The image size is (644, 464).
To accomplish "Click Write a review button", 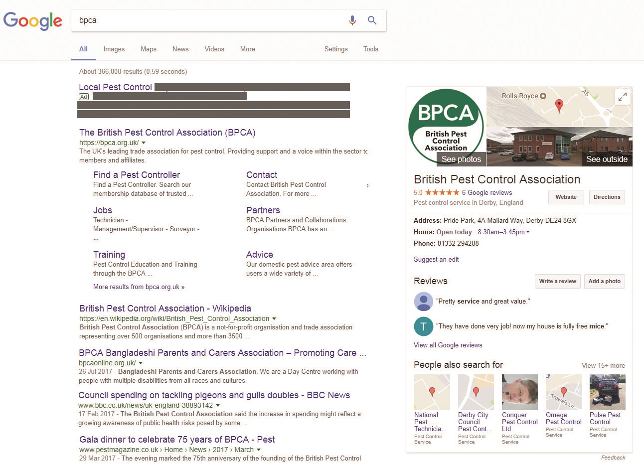I will click(558, 281).
